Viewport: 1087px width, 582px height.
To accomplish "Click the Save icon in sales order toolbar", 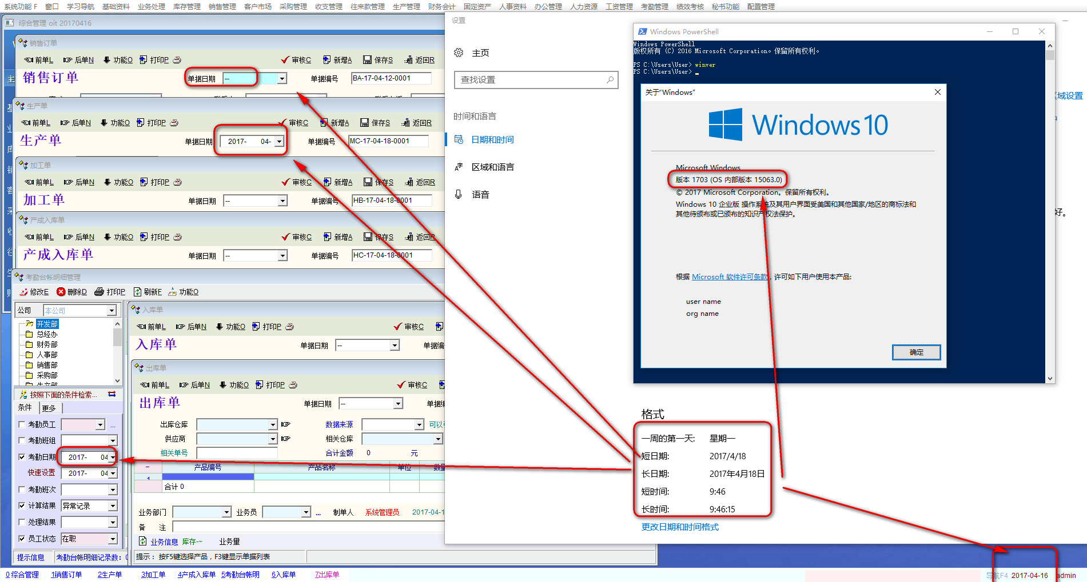I will pos(367,60).
